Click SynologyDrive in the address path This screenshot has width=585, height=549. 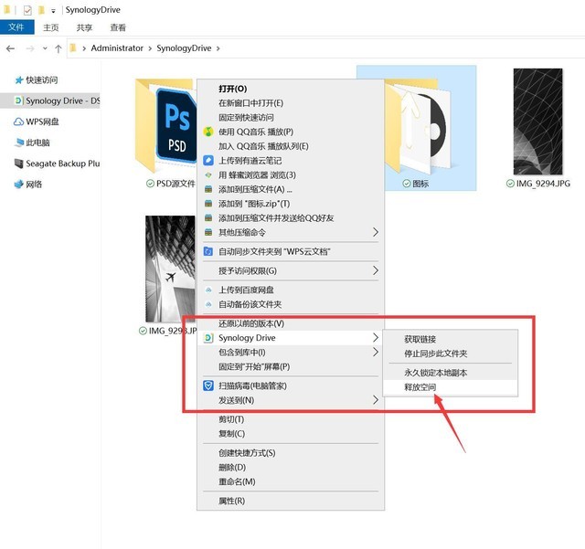(x=184, y=48)
